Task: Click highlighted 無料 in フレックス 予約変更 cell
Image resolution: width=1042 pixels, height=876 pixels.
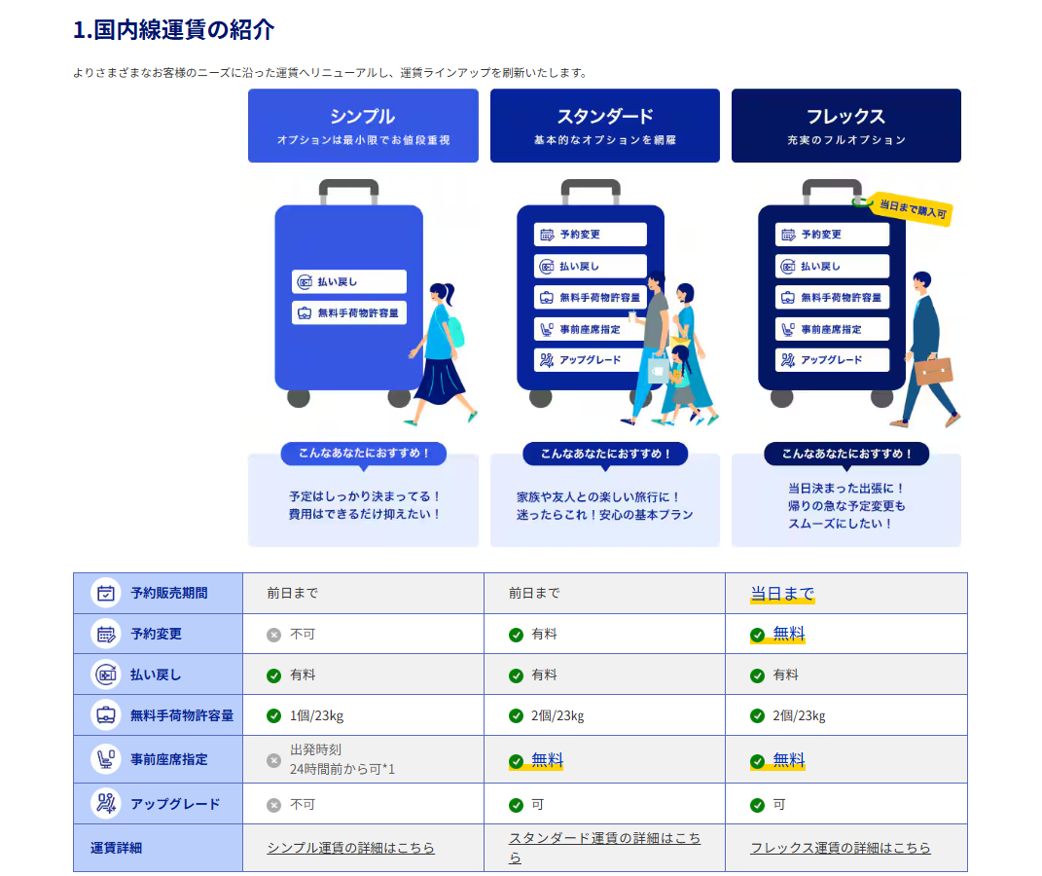Action: 789,634
